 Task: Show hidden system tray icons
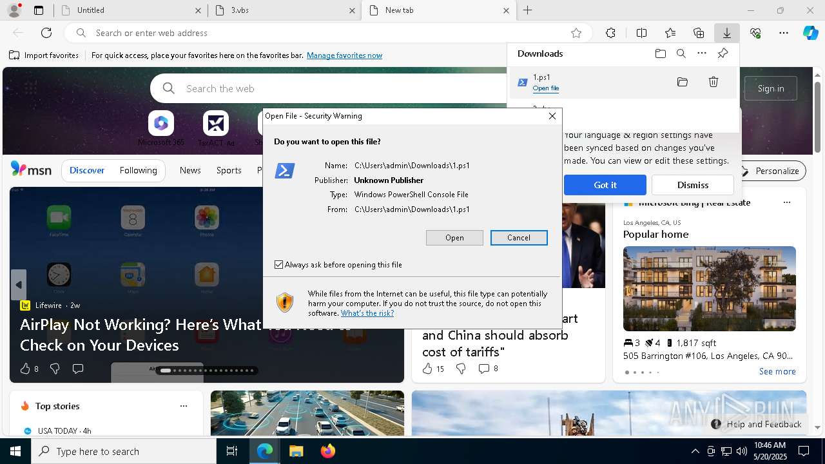pyautogui.click(x=695, y=451)
